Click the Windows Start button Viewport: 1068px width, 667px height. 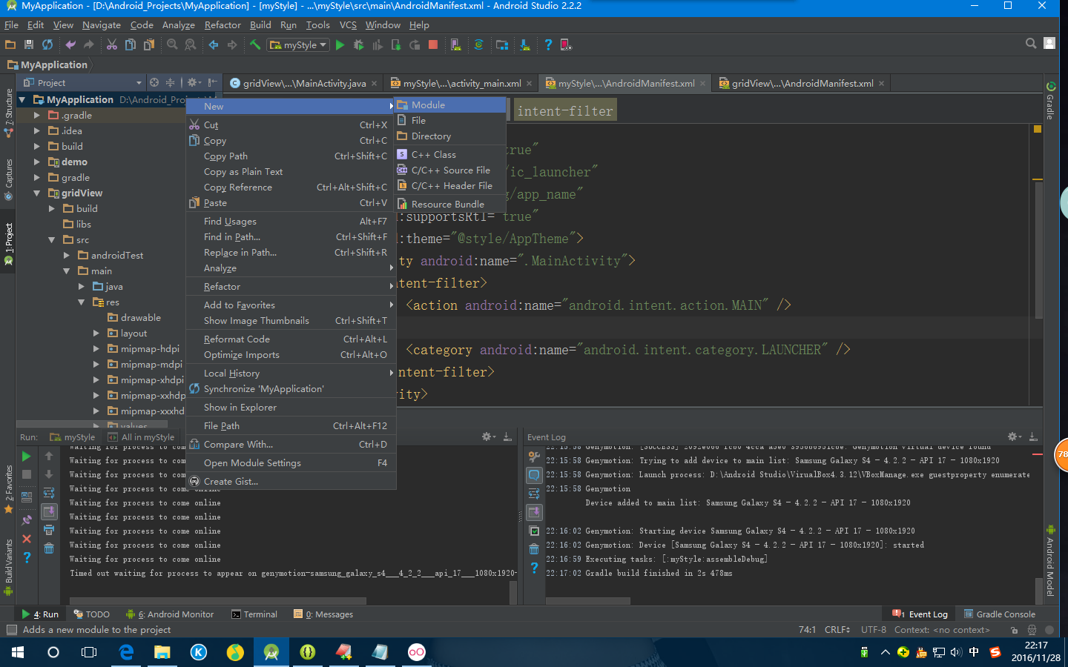[x=18, y=652]
